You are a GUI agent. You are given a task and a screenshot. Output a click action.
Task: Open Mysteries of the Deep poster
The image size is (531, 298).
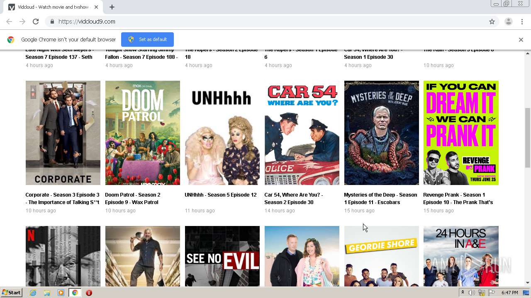point(382,133)
